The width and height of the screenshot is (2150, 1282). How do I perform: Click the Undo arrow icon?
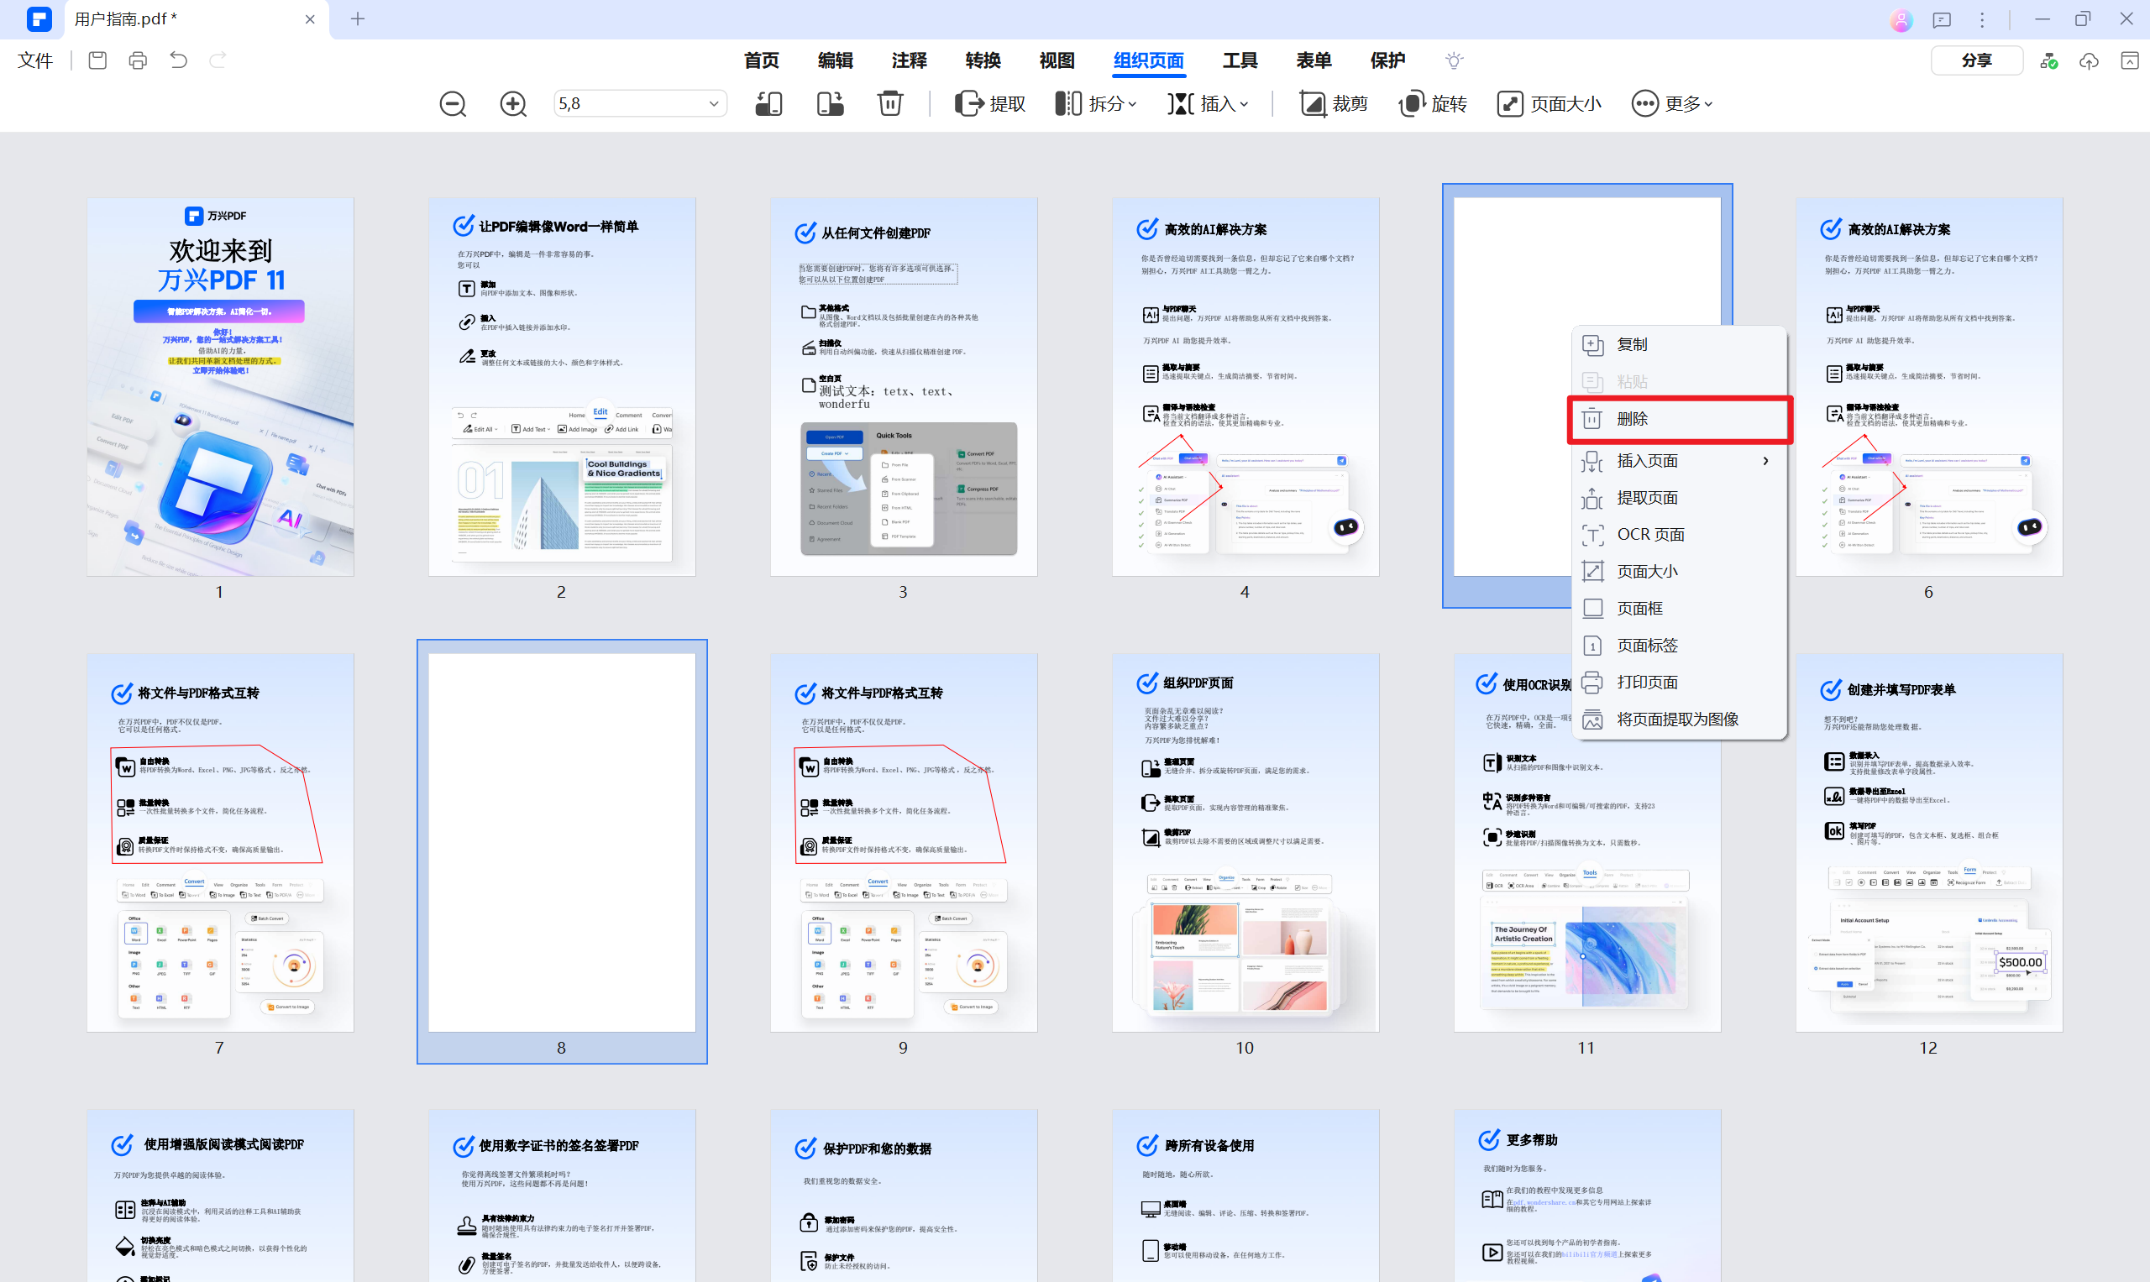pyautogui.click(x=178, y=60)
